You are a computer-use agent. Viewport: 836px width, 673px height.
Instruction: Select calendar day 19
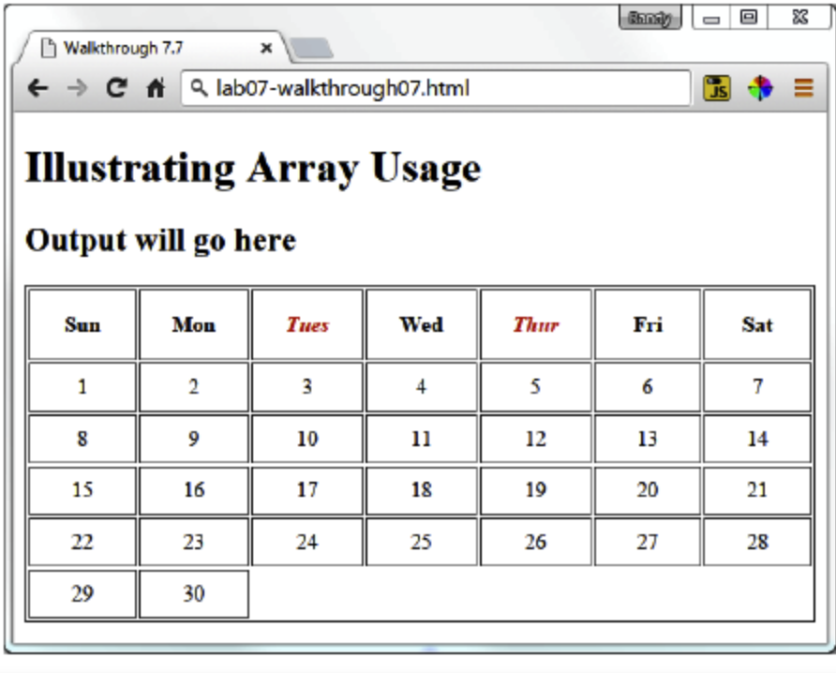(536, 490)
